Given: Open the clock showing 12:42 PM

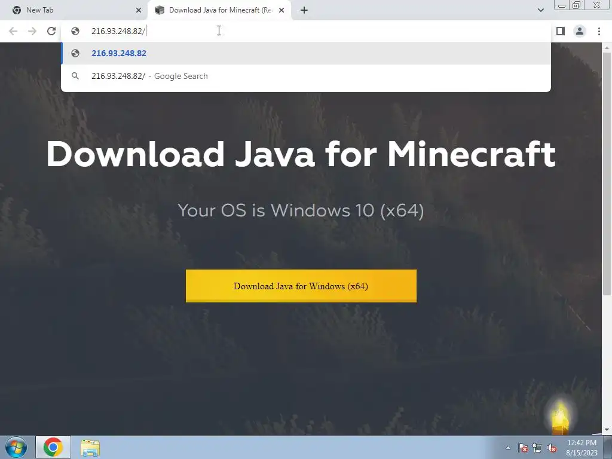Looking at the screenshot, I should point(582,448).
